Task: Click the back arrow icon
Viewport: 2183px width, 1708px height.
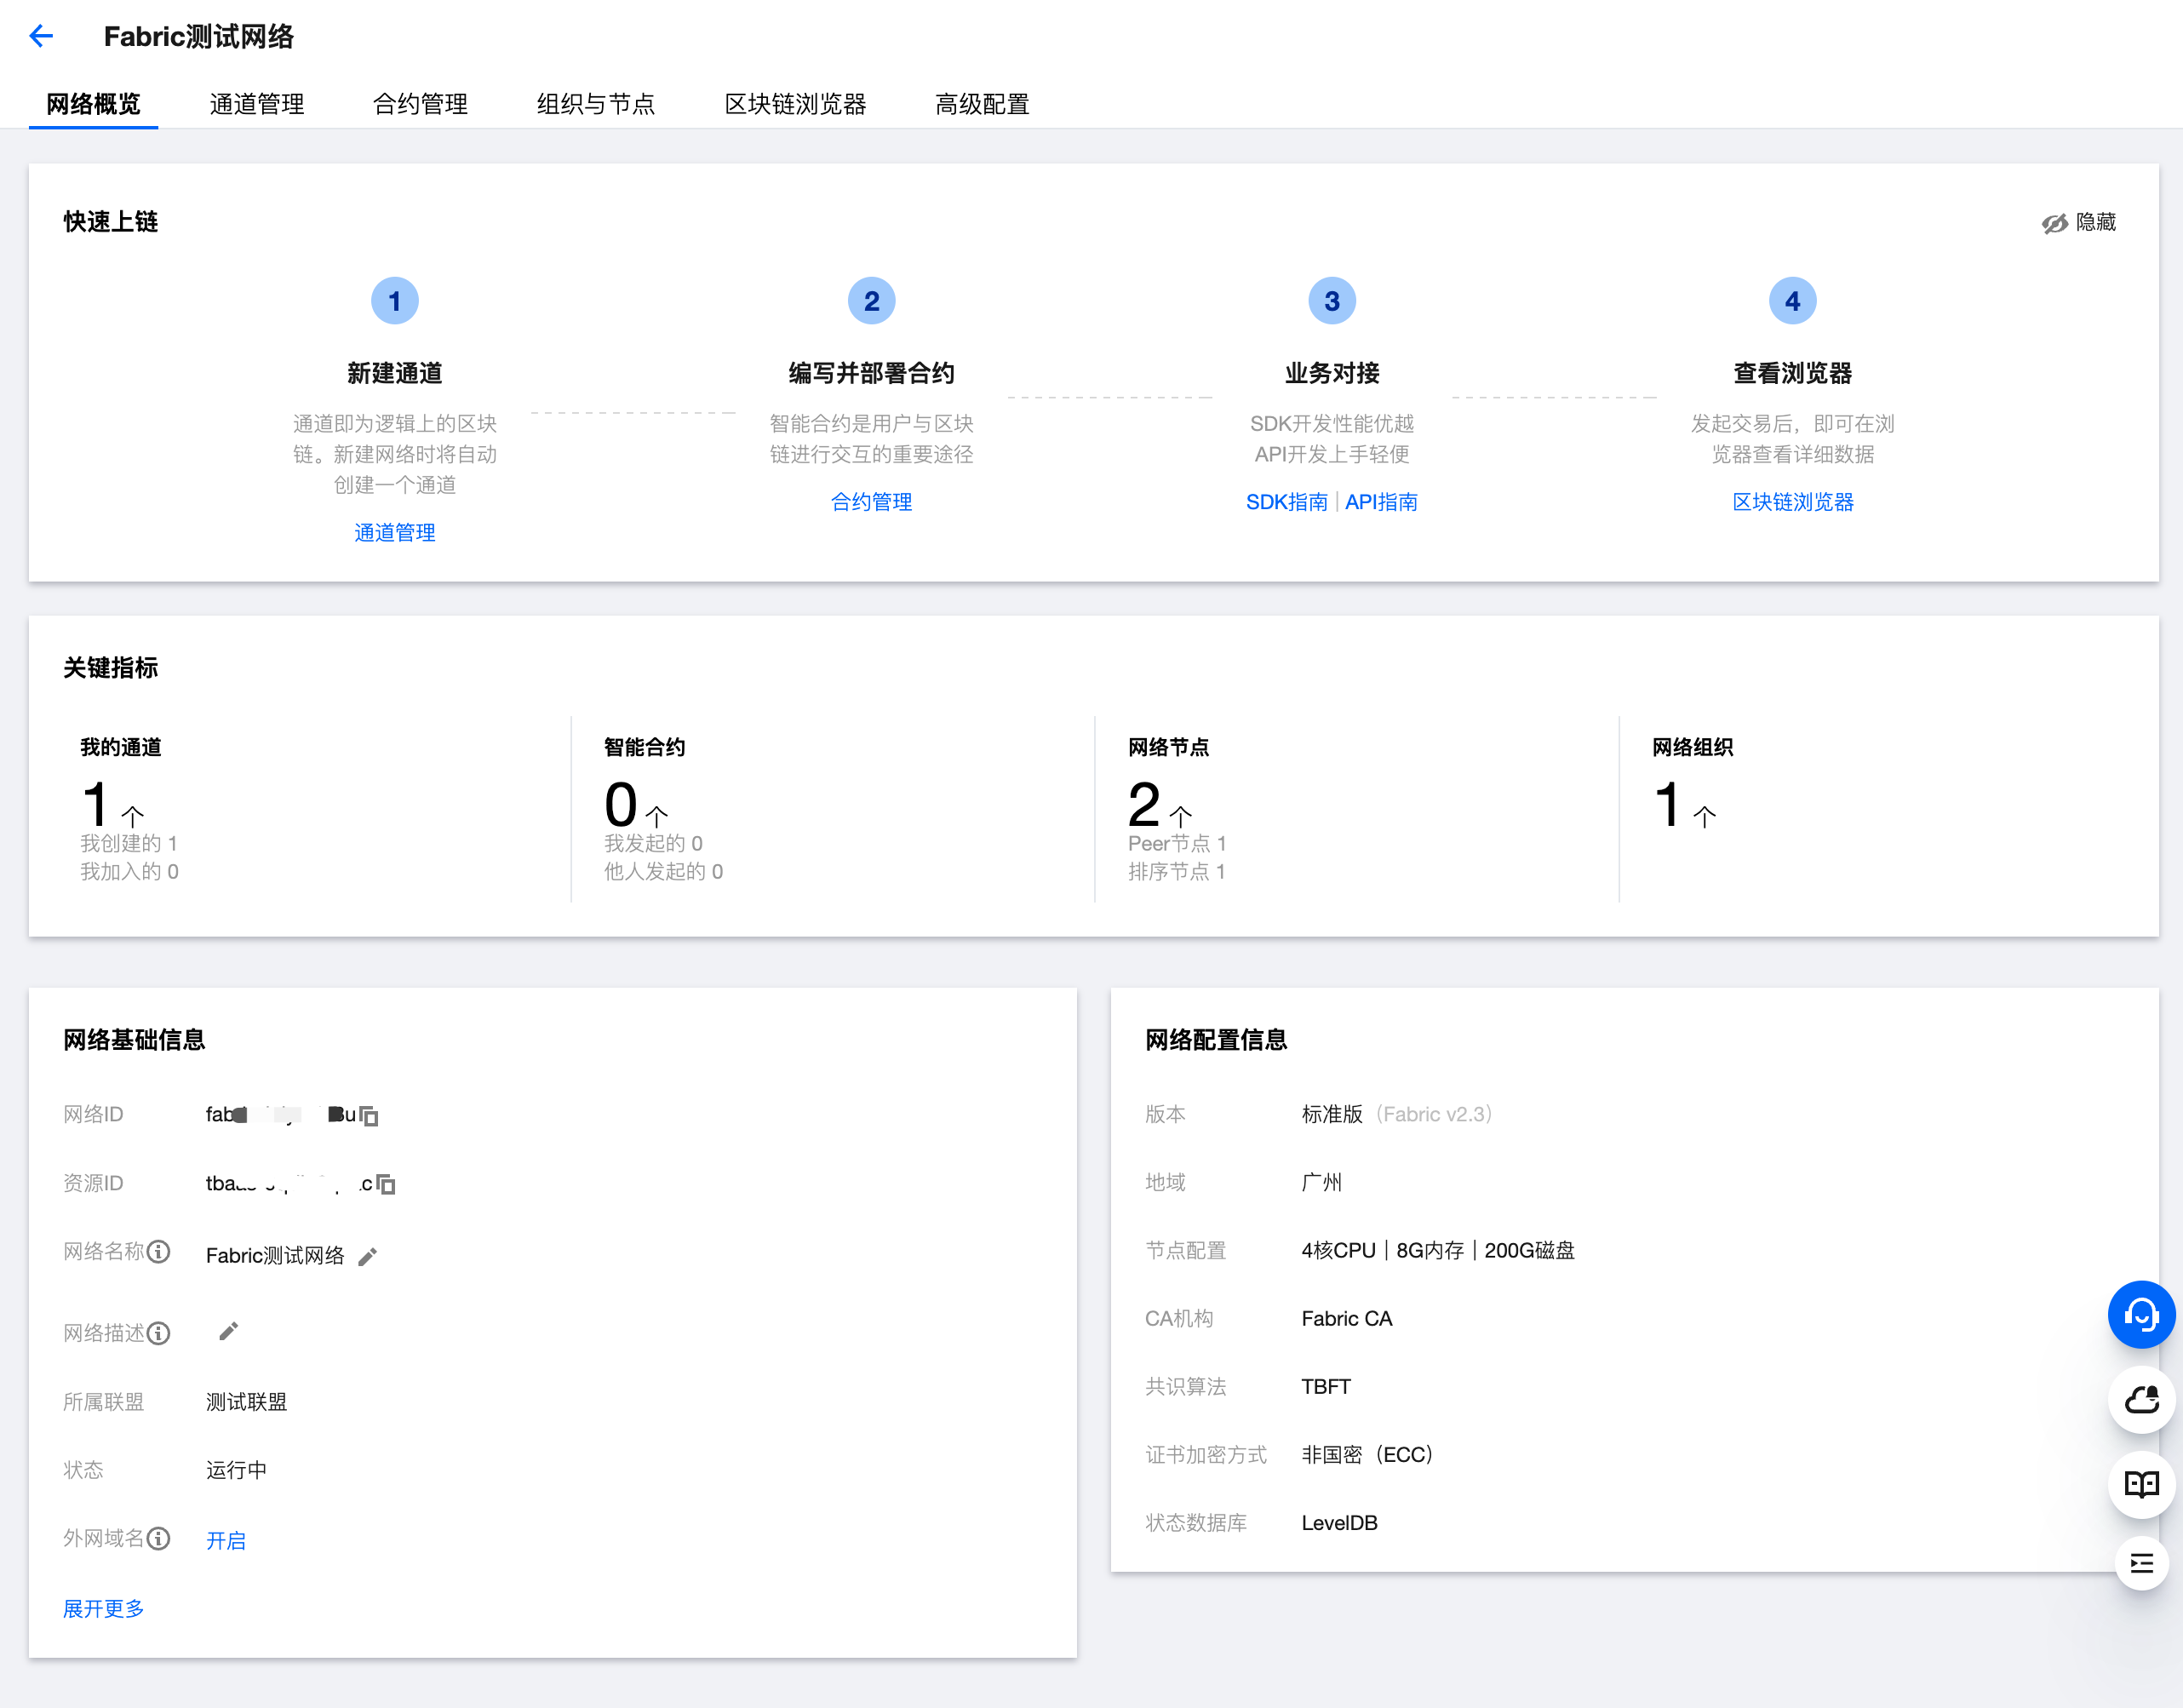Action: [x=41, y=37]
